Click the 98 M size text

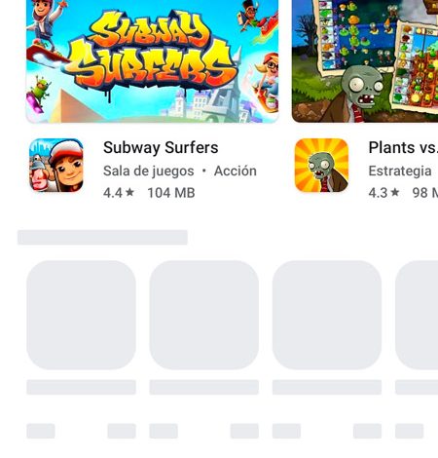[x=425, y=193]
